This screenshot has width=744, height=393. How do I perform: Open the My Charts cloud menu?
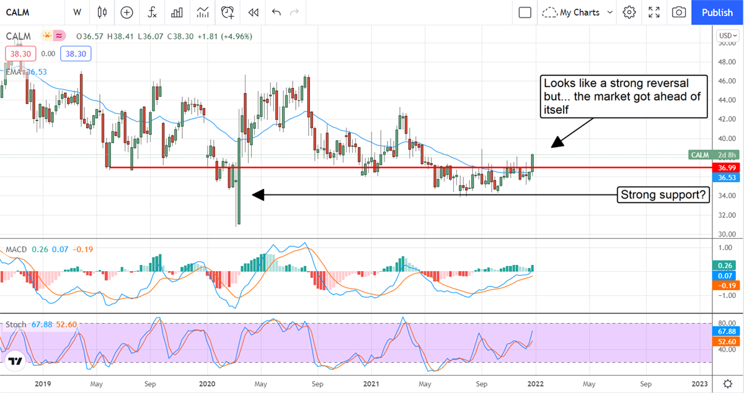tap(577, 12)
